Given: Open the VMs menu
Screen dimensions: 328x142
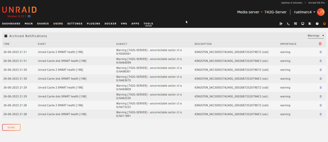Looking at the screenshot, I should pyautogui.click(x=124, y=24).
